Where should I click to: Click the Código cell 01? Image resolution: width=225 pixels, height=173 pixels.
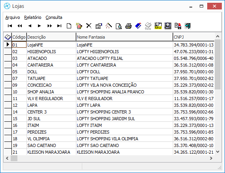coord(19,45)
